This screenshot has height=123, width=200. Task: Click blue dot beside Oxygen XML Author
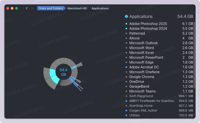(126, 110)
